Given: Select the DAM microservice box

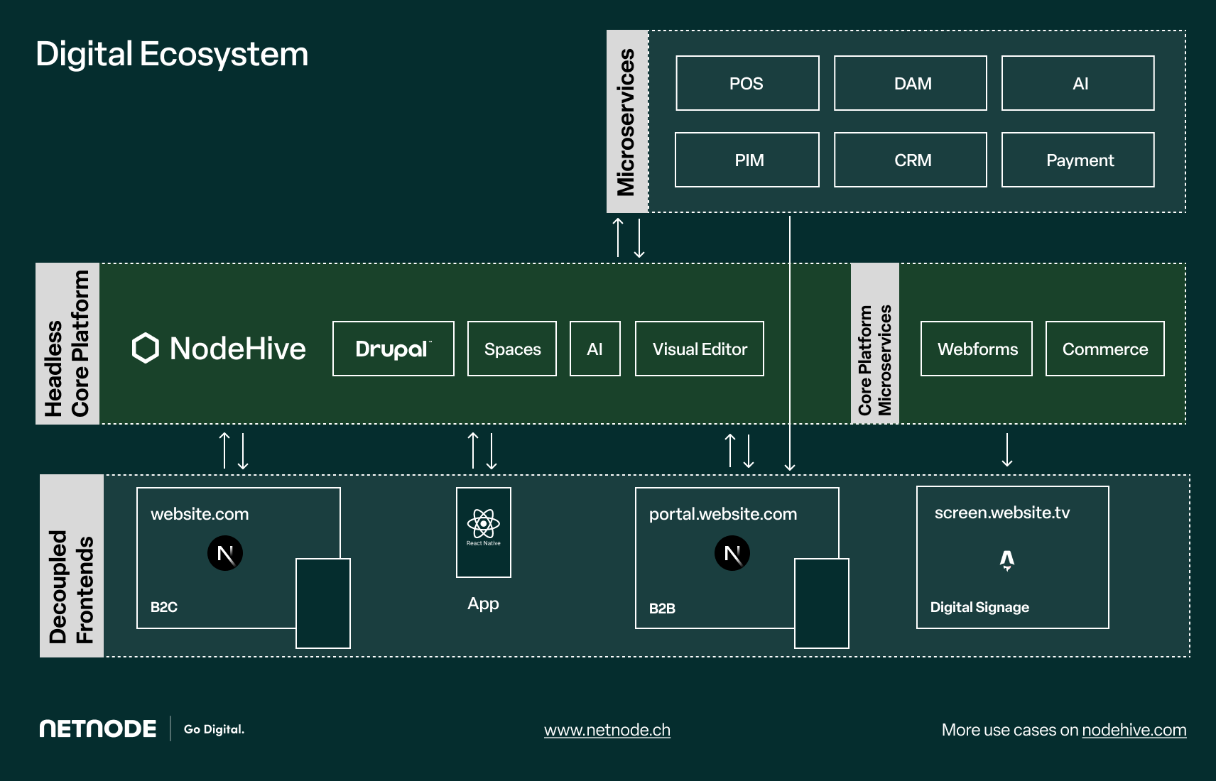Looking at the screenshot, I should click(910, 83).
